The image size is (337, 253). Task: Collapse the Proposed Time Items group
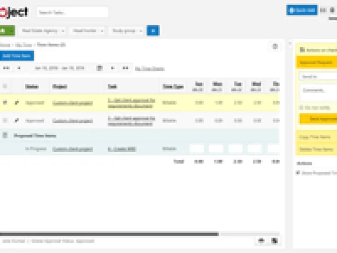point(5,135)
